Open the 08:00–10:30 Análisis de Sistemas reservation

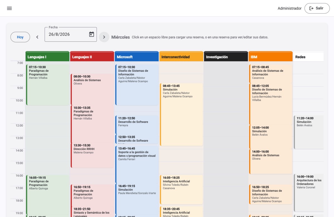coord(92,89)
